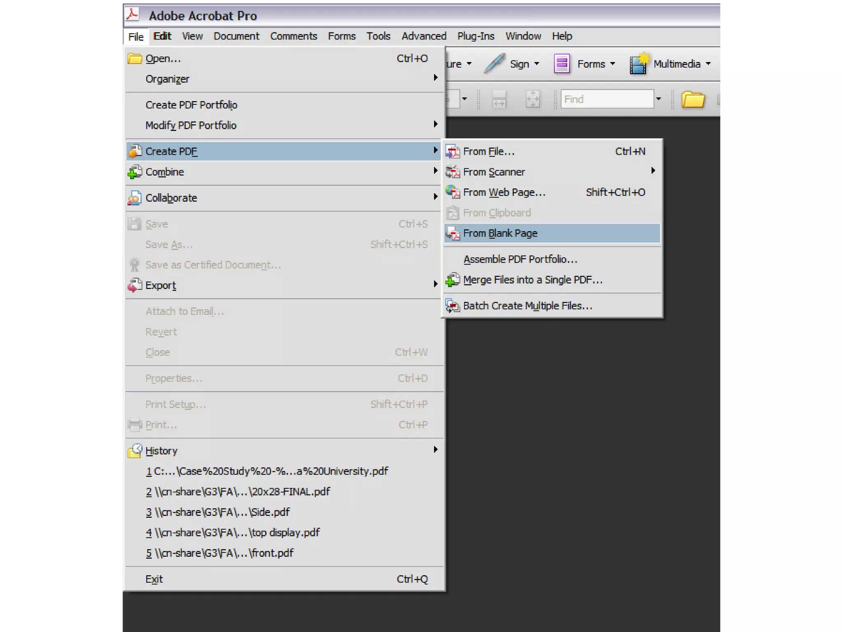Click the fit page arrows icon

(533, 100)
